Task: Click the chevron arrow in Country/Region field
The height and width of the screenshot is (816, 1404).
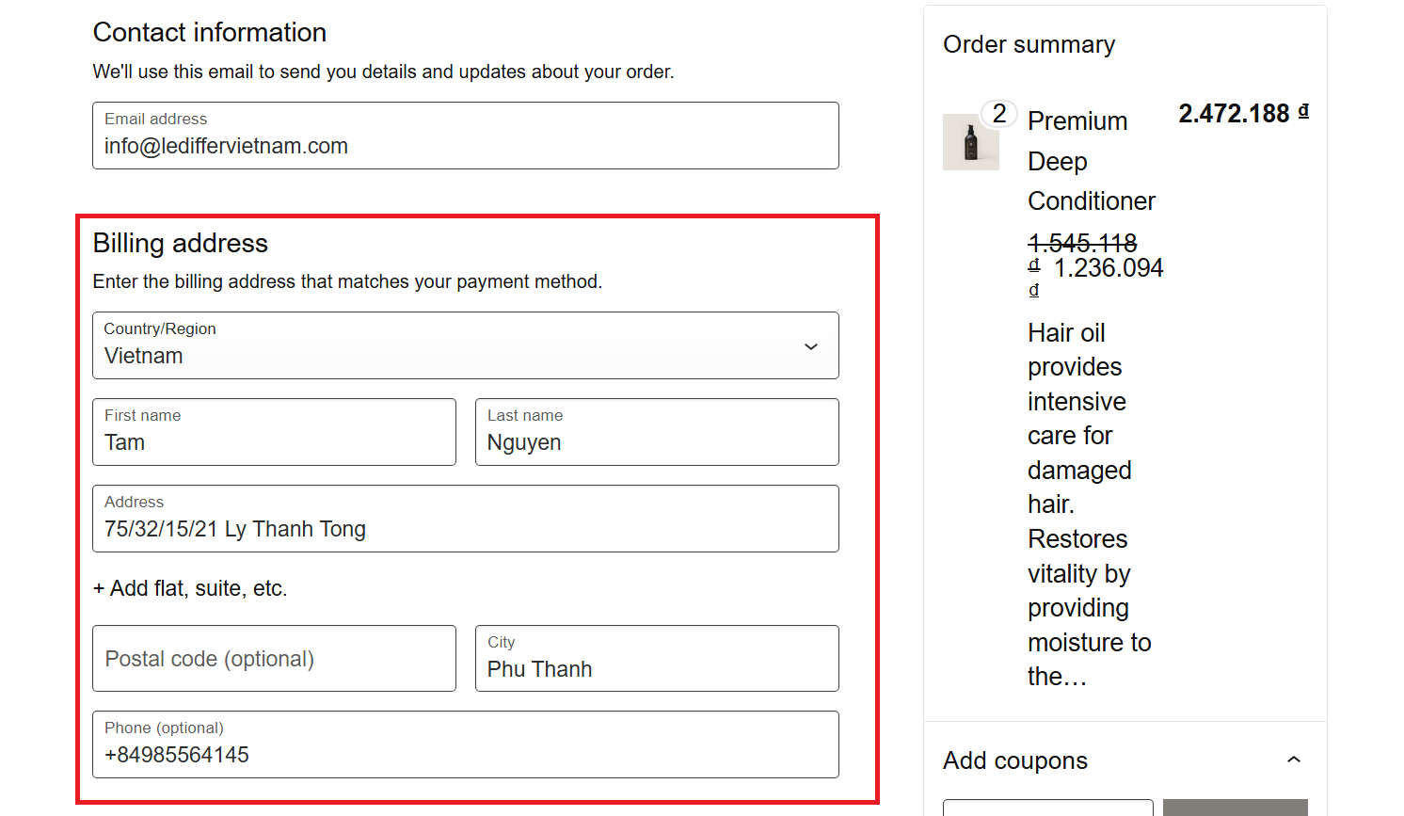Action: coord(810,346)
